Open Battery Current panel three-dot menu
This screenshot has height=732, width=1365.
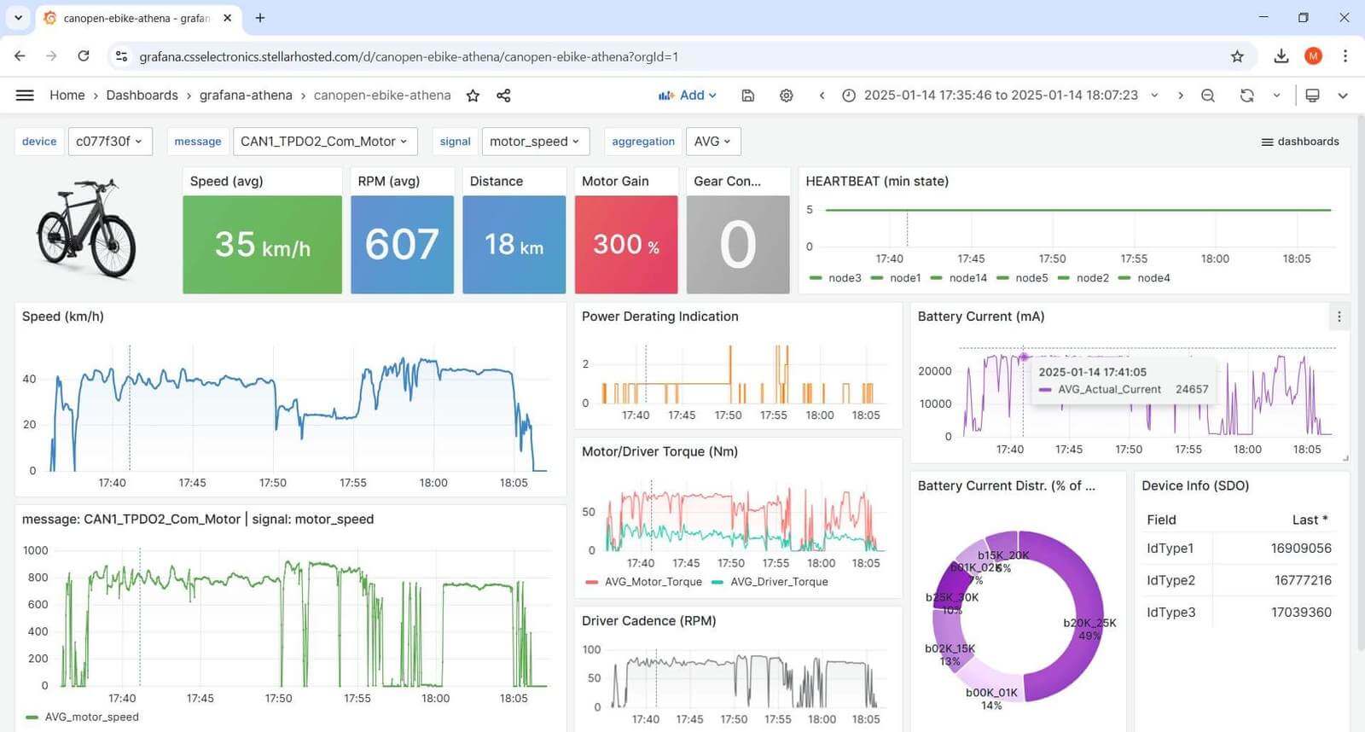click(x=1339, y=317)
